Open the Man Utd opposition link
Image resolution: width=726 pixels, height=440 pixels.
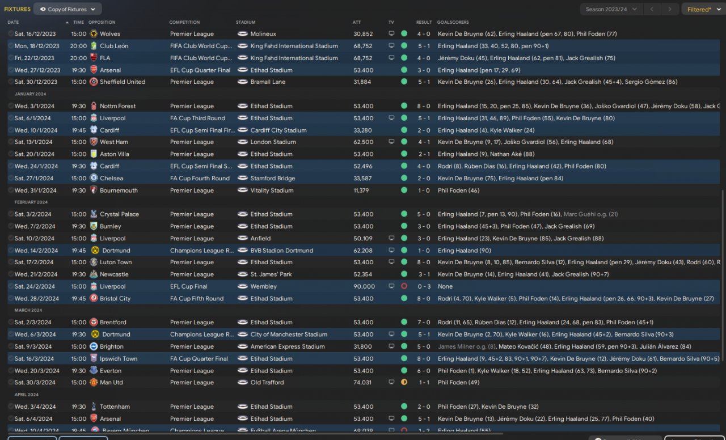point(111,382)
